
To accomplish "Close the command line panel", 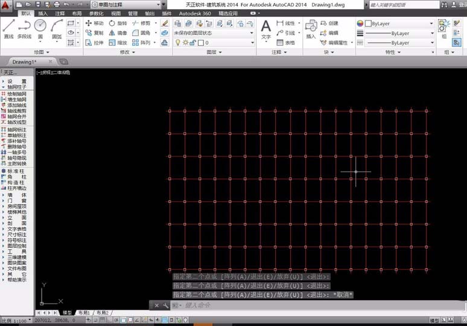I will click(156, 306).
